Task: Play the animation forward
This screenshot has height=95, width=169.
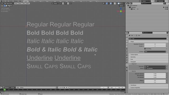Action: (64, 88)
